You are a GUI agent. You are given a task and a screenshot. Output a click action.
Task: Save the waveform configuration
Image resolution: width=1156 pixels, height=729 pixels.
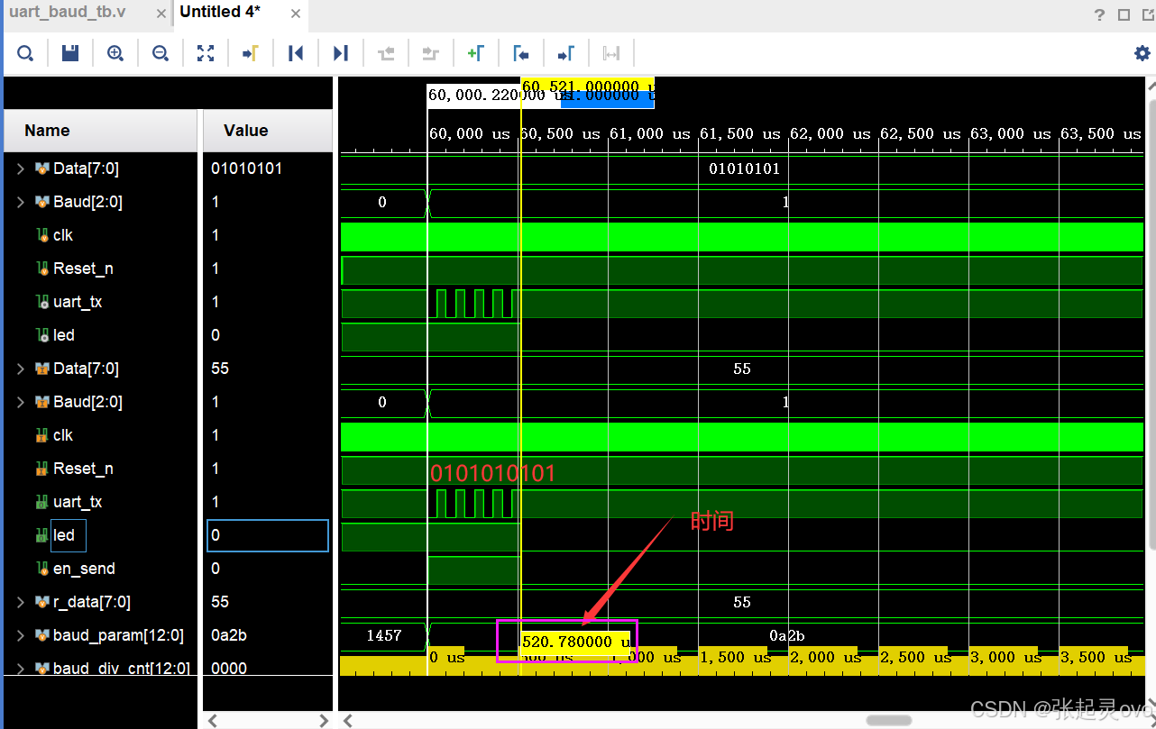tap(70, 54)
